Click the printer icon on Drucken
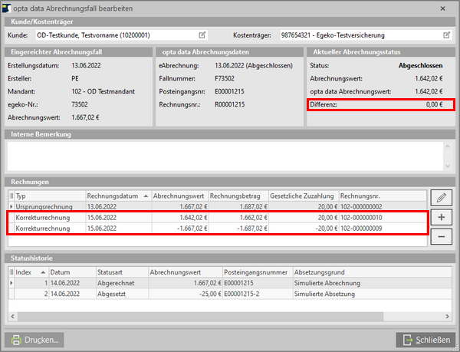The height and width of the screenshot is (352, 460). [18, 339]
